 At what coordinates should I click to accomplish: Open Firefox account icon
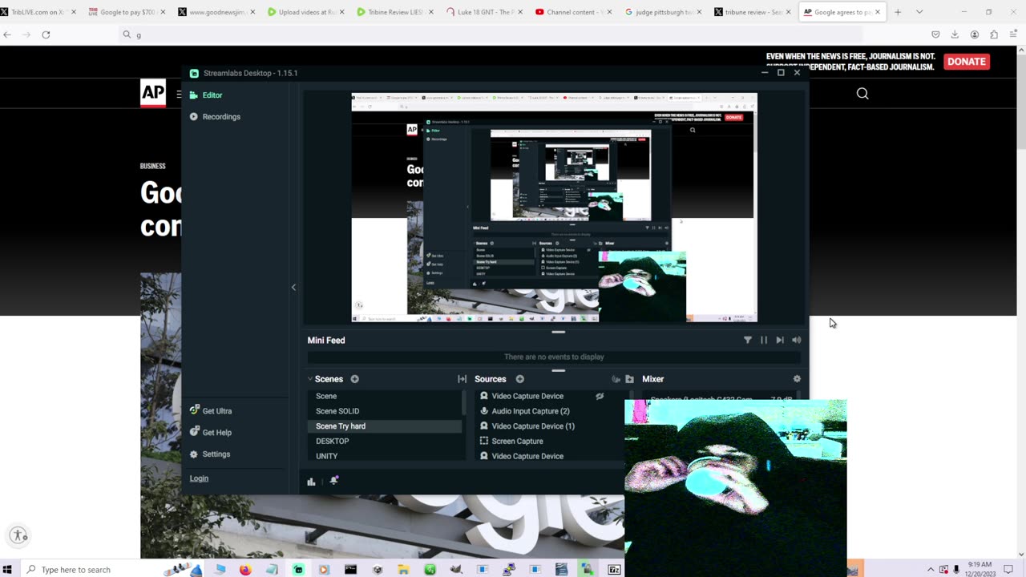975,34
